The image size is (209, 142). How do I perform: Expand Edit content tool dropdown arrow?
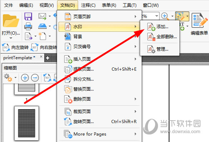point(187,16)
